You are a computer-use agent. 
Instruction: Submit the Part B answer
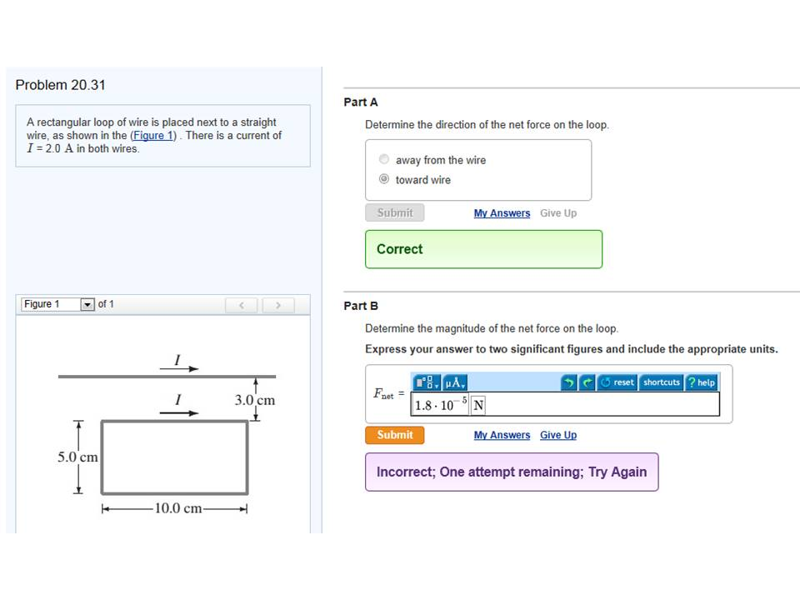pyautogui.click(x=394, y=434)
